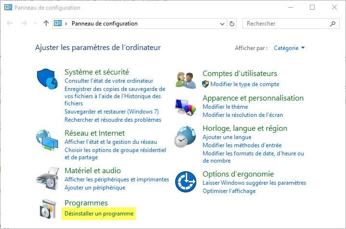Expand the Afficher par Catégorie dropdown
Screen dimensions: 346x229
click(x=289, y=48)
